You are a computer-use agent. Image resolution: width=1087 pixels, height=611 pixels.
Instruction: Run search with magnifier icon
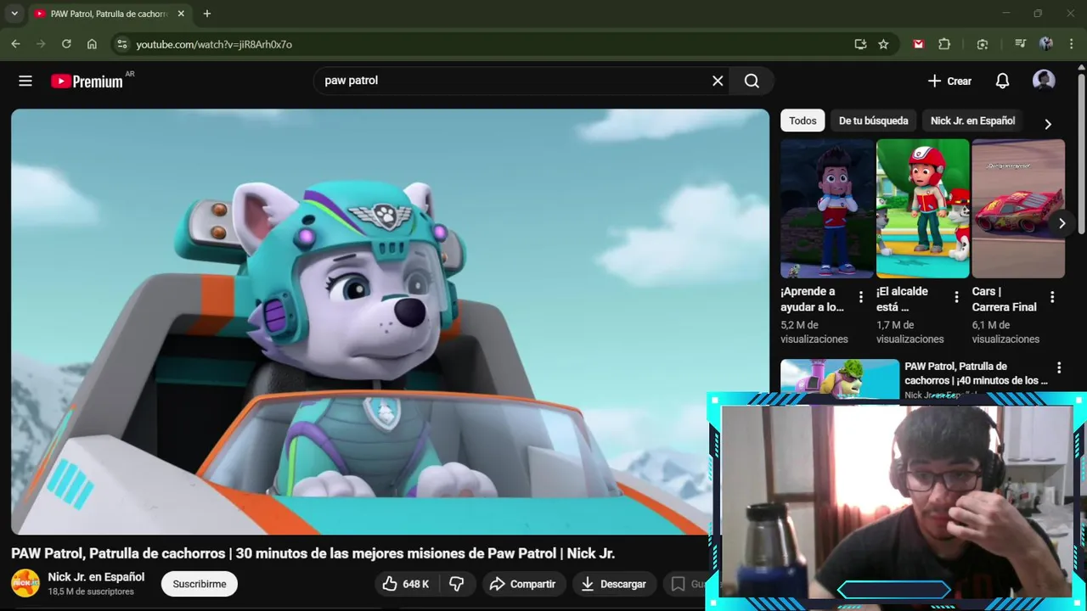(752, 81)
